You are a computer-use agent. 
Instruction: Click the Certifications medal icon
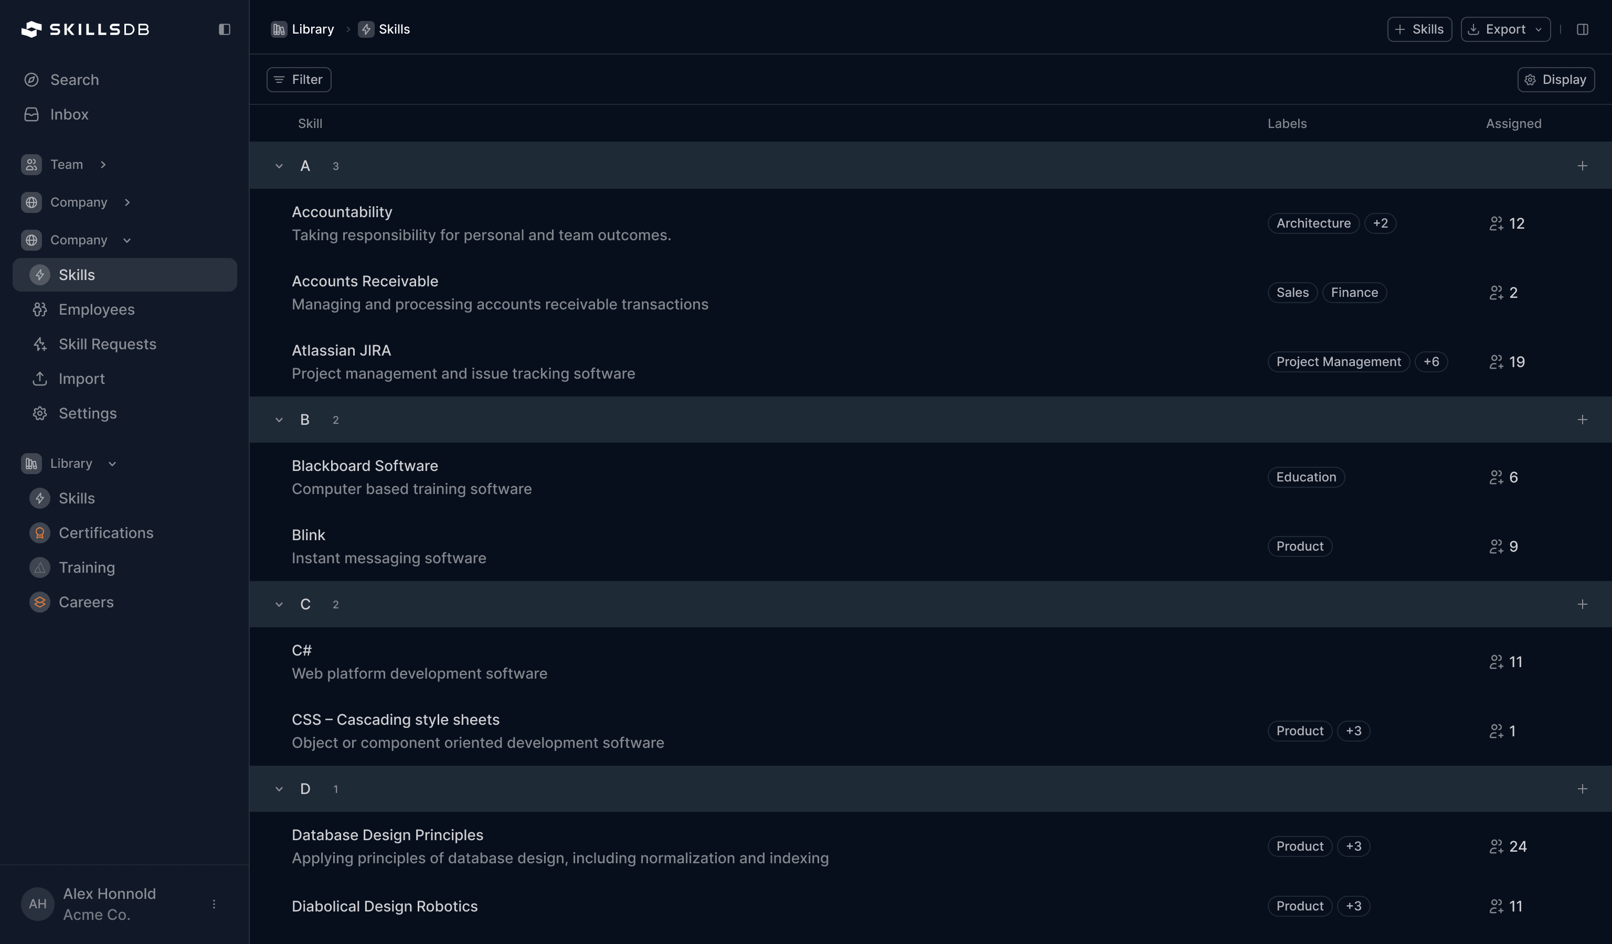tap(40, 532)
